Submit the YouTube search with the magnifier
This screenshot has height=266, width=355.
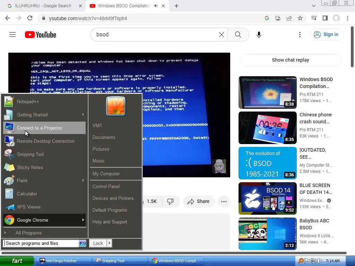coord(238,35)
